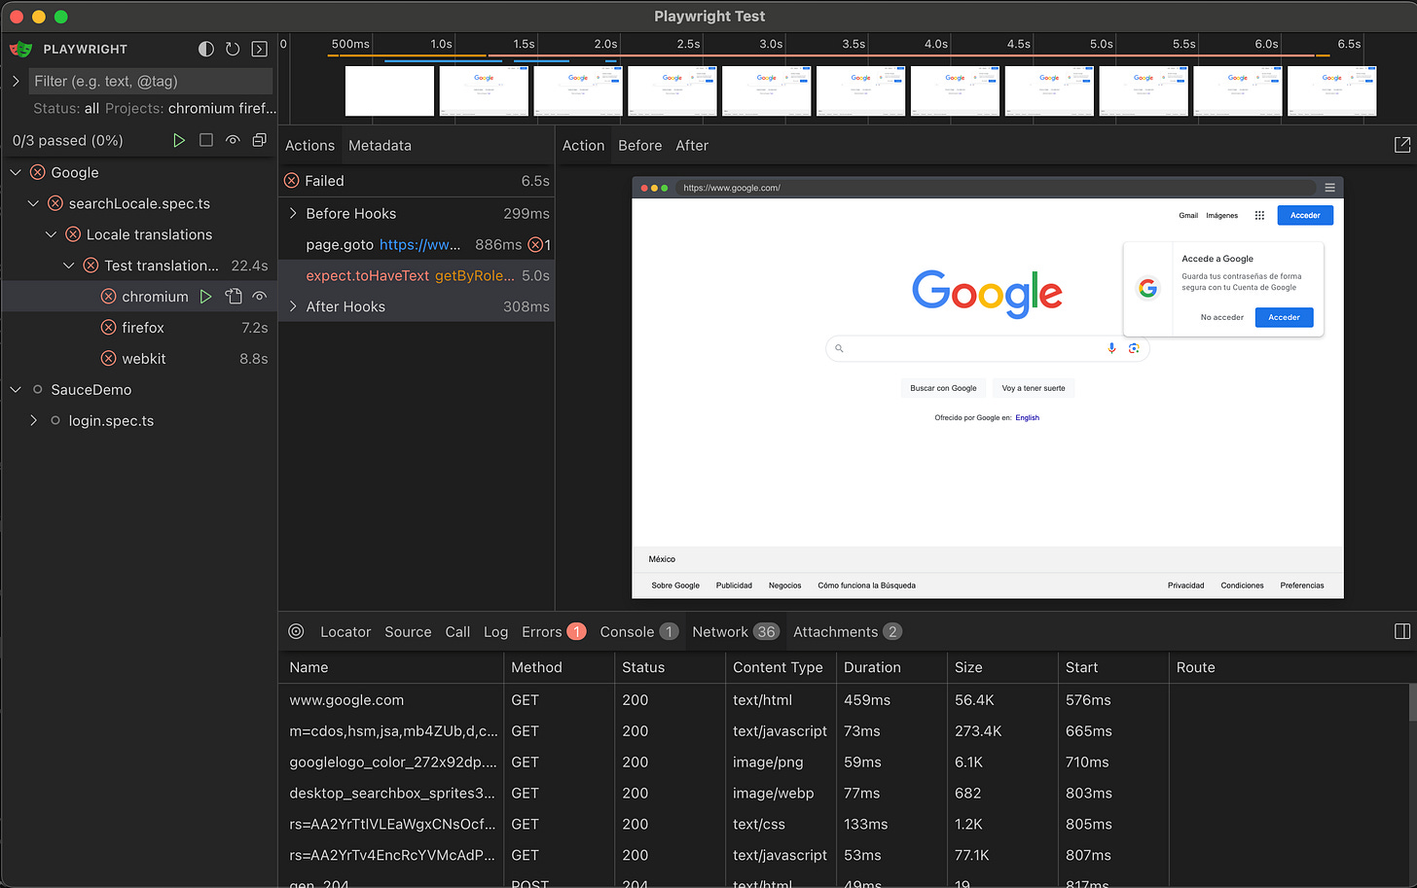The width and height of the screenshot is (1417, 888).
Task: Open the Call tab
Action: pos(457,632)
